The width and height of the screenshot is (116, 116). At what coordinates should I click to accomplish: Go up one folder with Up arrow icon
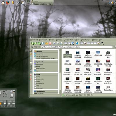click(39, 43)
